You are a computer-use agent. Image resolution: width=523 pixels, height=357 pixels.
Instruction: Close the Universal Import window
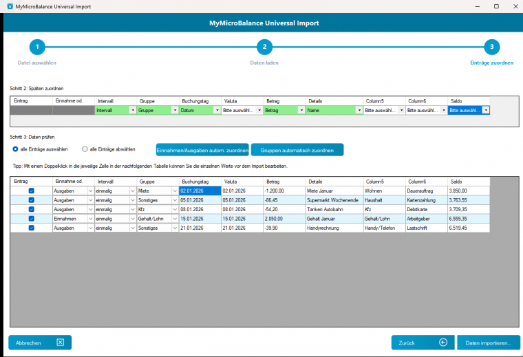click(x=515, y=6)
